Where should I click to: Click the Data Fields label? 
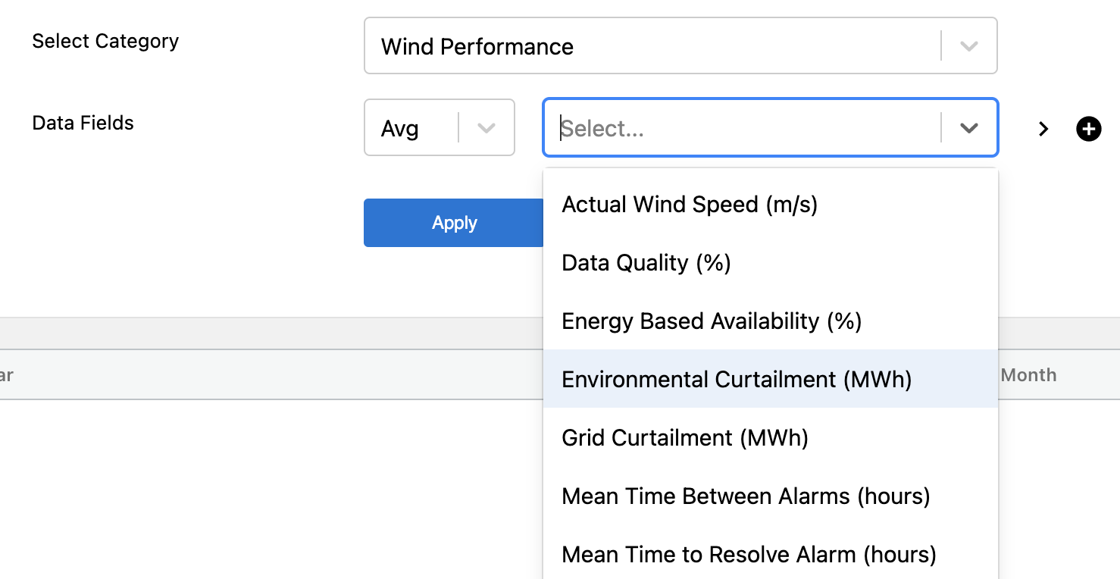(x=83, y=123)
